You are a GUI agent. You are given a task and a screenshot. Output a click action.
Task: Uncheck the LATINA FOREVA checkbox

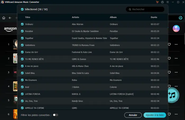[x=22, y=94]
